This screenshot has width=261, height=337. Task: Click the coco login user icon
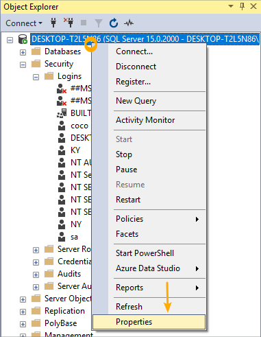click(x=62, y=126)
